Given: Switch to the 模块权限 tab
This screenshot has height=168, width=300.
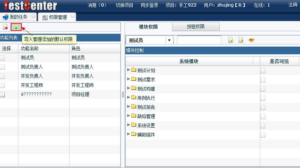Looking at the screenshot, I should tap(149, 26).
